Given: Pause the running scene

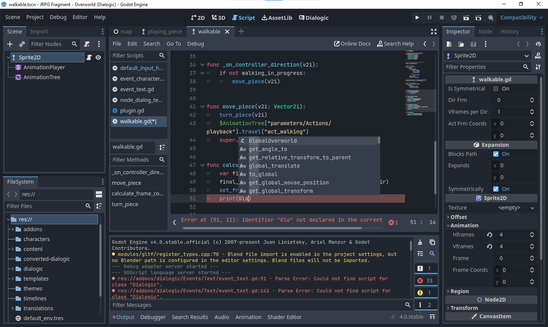Looking at the screenshot, I should pyautogui.click(x=429, y=17).
